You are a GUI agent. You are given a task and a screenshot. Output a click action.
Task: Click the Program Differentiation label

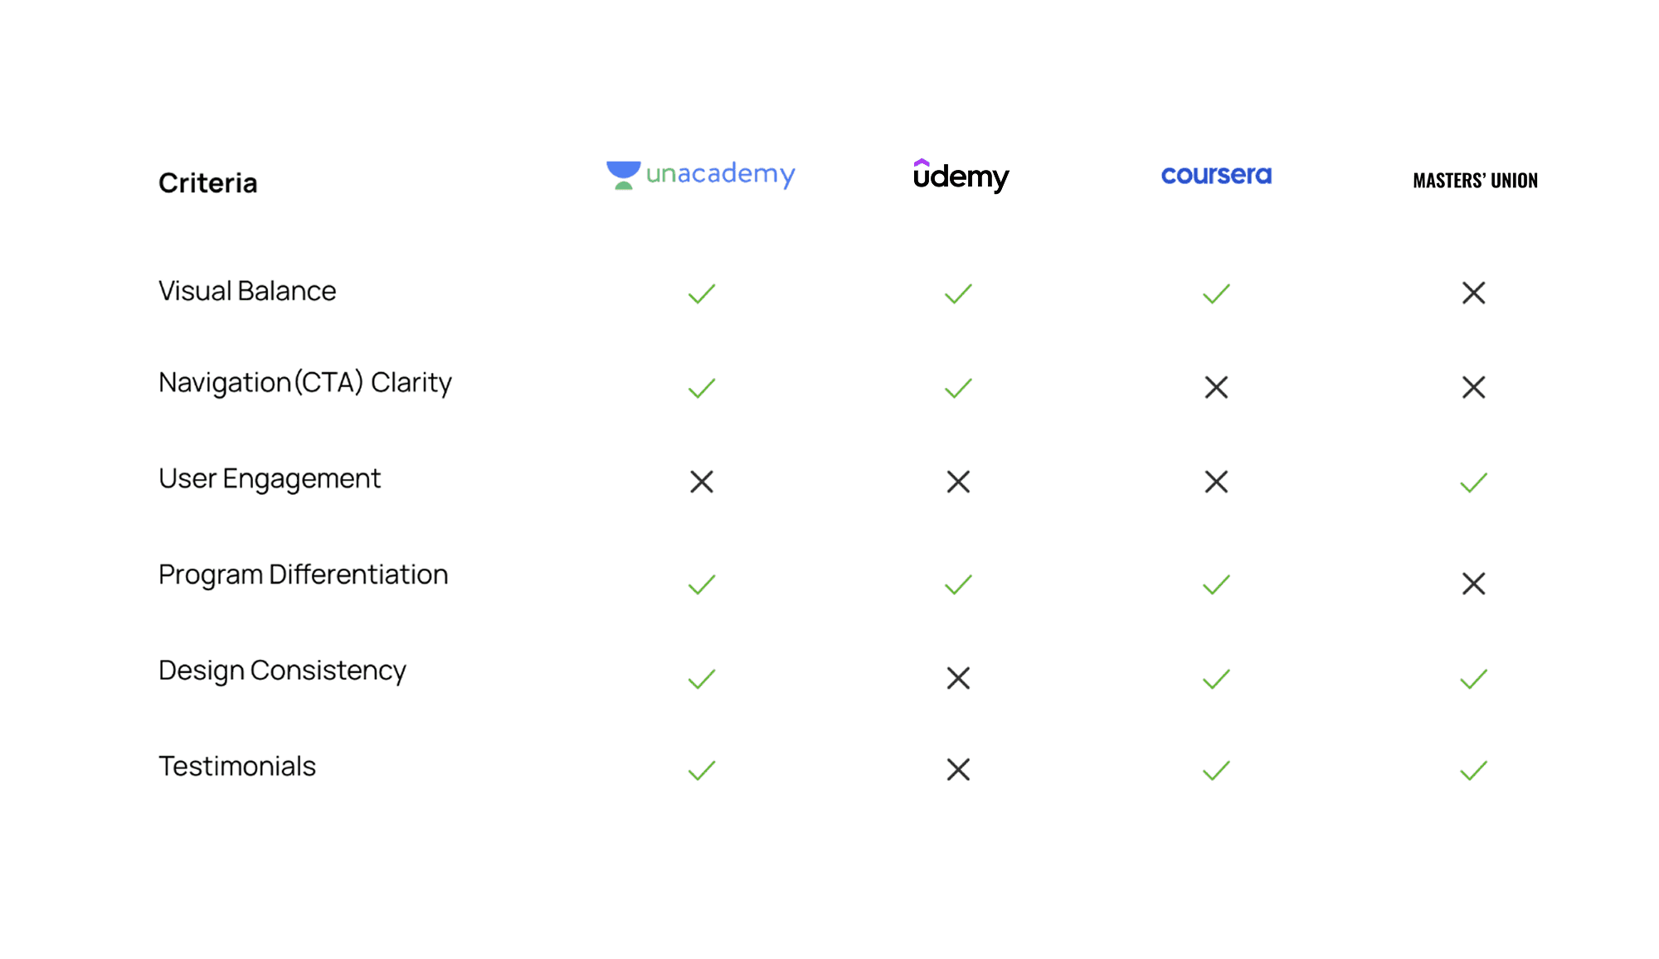(x=303, y=575)
